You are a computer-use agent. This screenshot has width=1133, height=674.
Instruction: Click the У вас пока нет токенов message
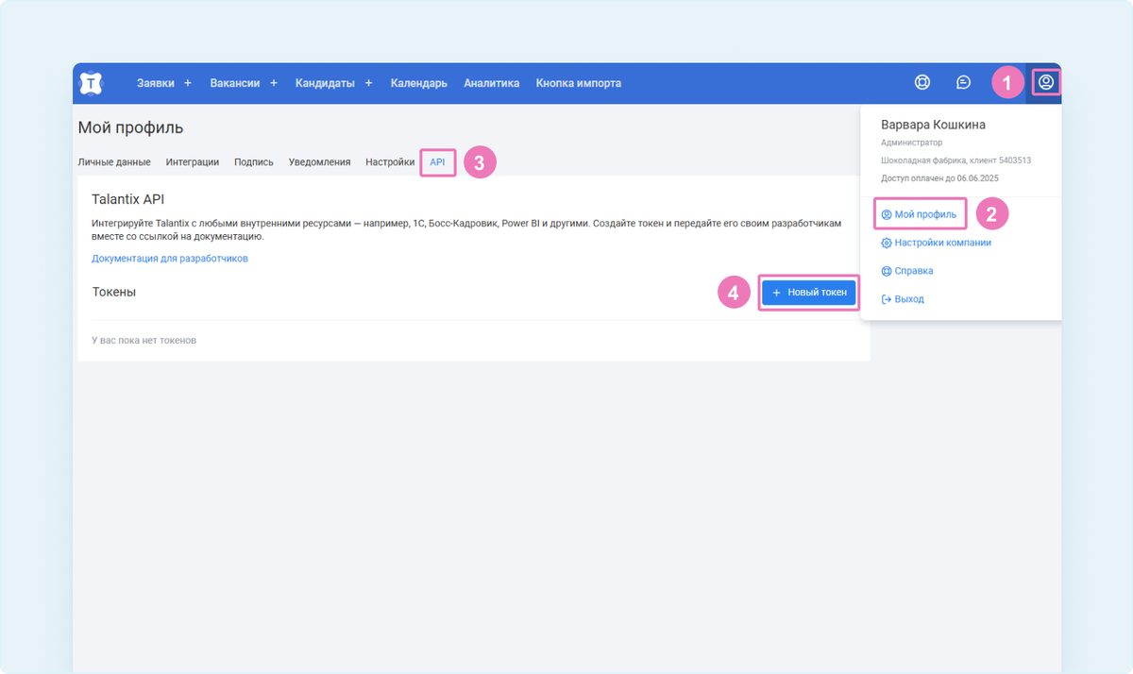click(x=144, y=340)
